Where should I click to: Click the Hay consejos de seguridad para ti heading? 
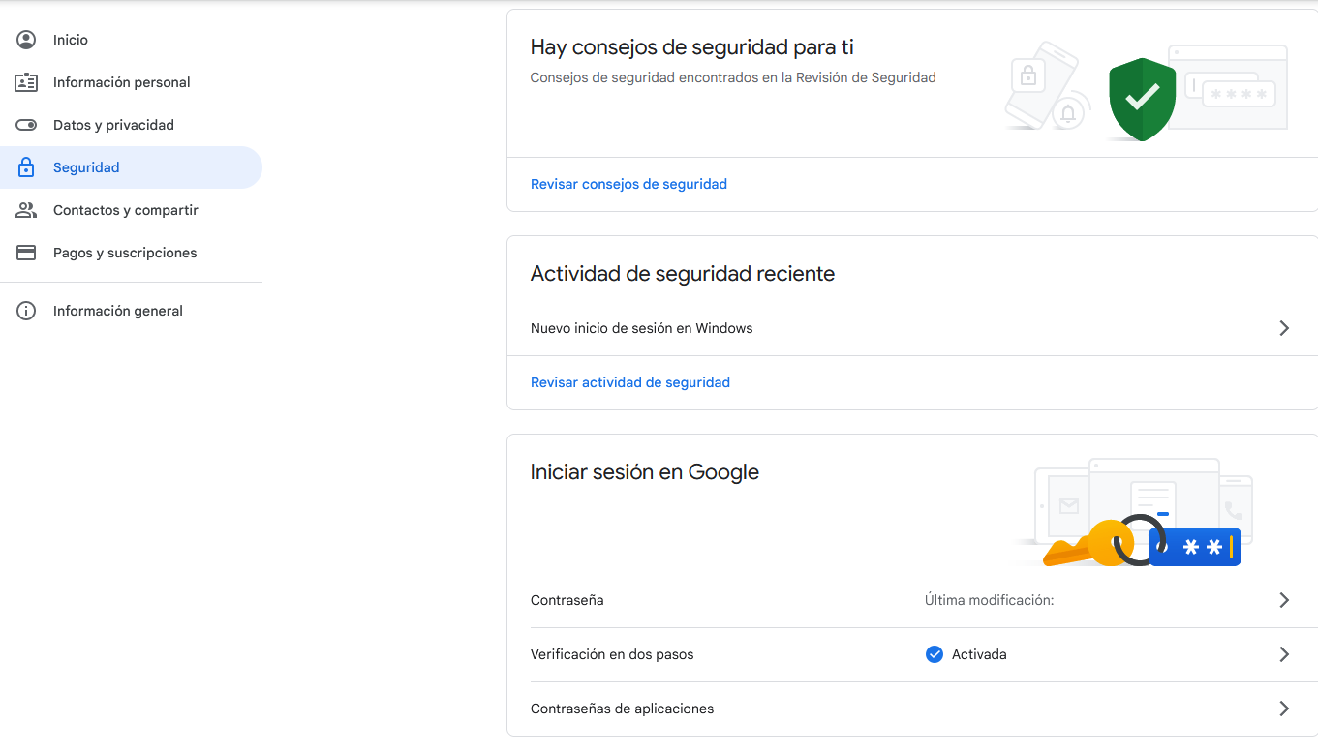pos(692,47)
